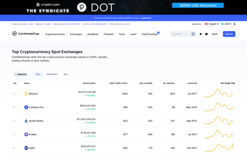Open the chat bubble icon
247x155 pixels.
point(206,34)
